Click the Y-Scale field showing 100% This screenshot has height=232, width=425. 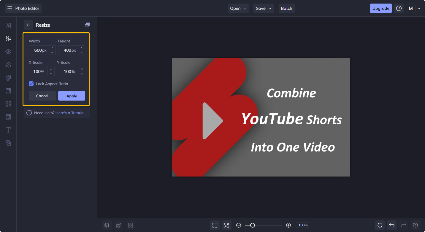pyautogui.click(x=68, y=71)
